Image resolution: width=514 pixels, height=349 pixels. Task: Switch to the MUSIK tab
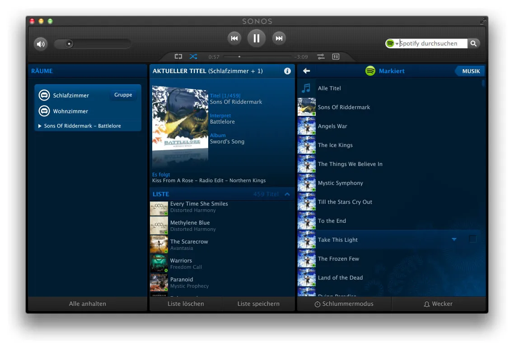click(x=471, y=71)
